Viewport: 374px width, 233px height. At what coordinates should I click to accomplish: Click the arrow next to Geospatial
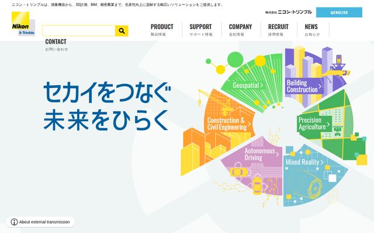point(262,86)
